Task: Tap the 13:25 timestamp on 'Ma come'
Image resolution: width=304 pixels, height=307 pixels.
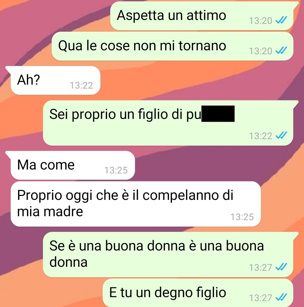Action: tap(116, 170)
